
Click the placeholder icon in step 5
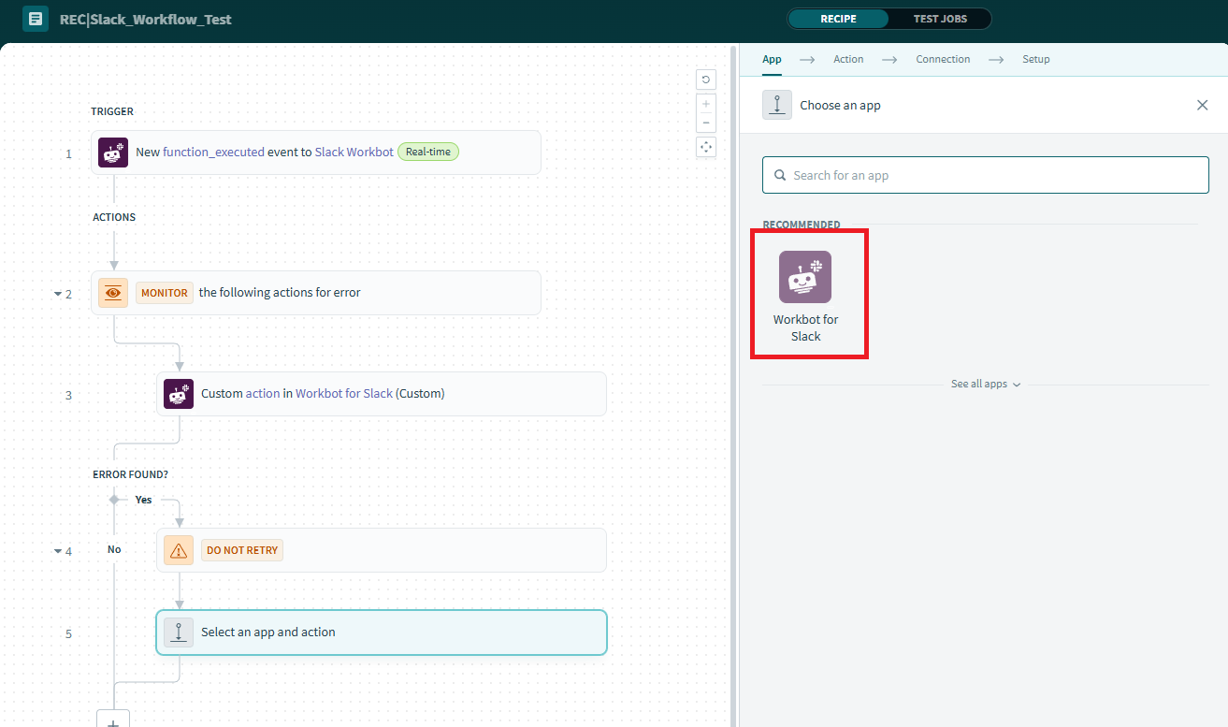(179, 632)
